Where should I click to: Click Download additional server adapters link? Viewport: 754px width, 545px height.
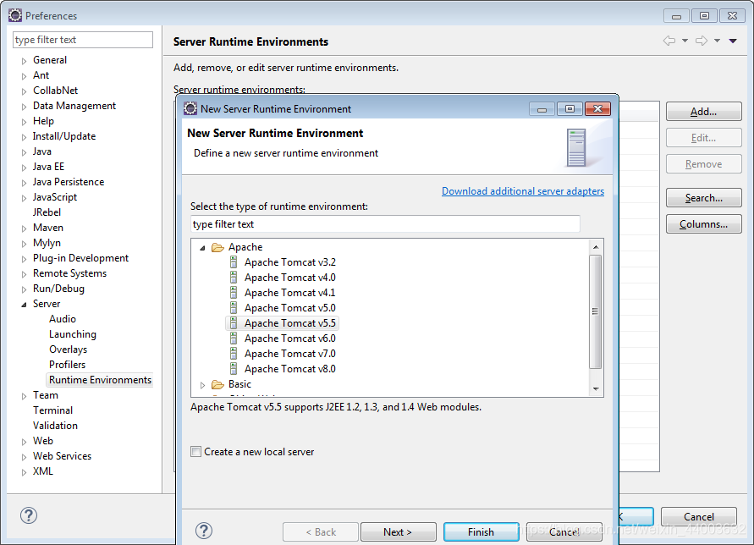[x=523, y=191]
